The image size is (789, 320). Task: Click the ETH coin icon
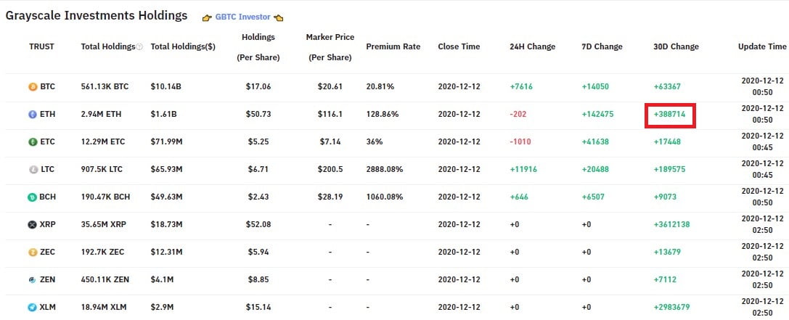(x=33, y=115)
